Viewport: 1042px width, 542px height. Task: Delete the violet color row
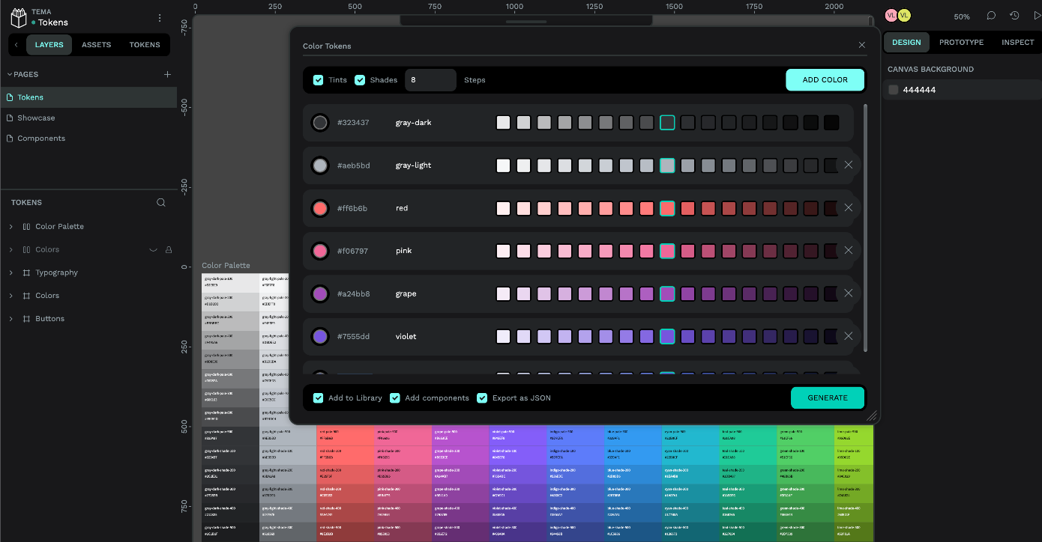(x=849, y=335)
